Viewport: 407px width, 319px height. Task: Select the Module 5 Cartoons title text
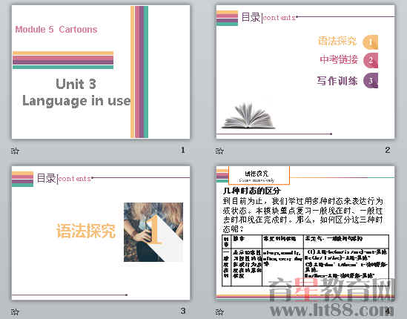[56, 30]
